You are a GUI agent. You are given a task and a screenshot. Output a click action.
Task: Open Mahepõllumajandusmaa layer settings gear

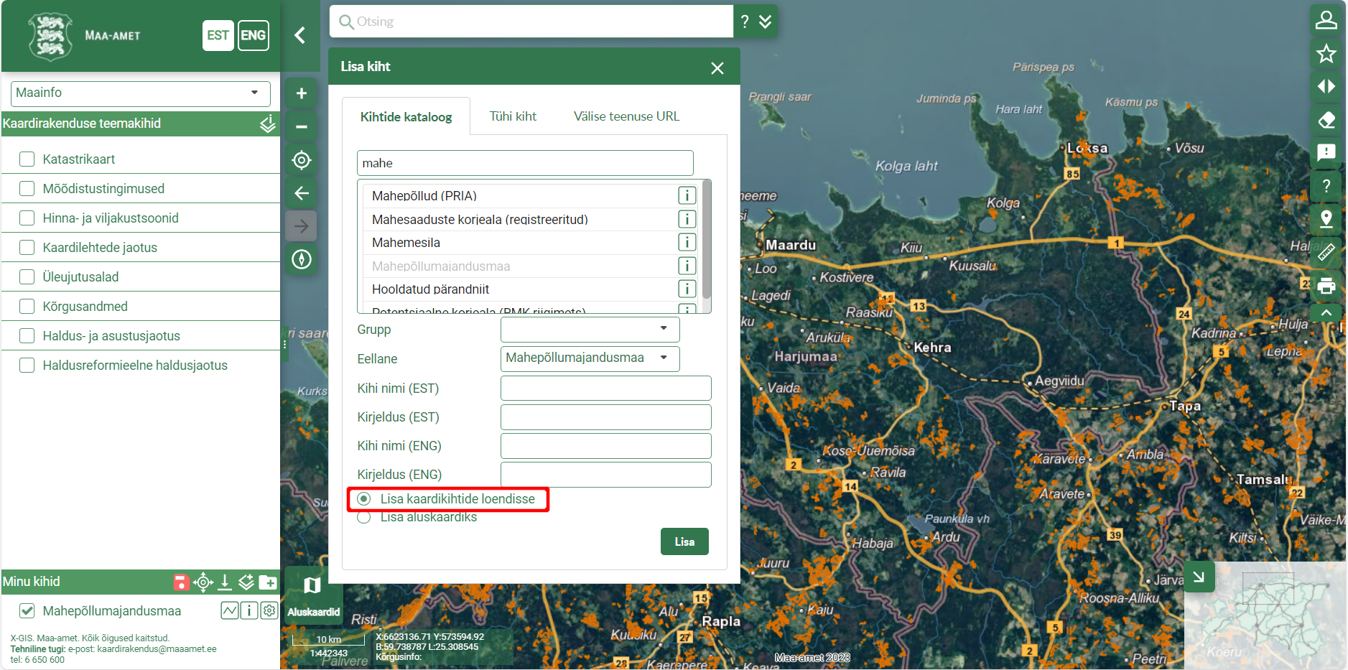pyautogui.click(x=269, y=611)
